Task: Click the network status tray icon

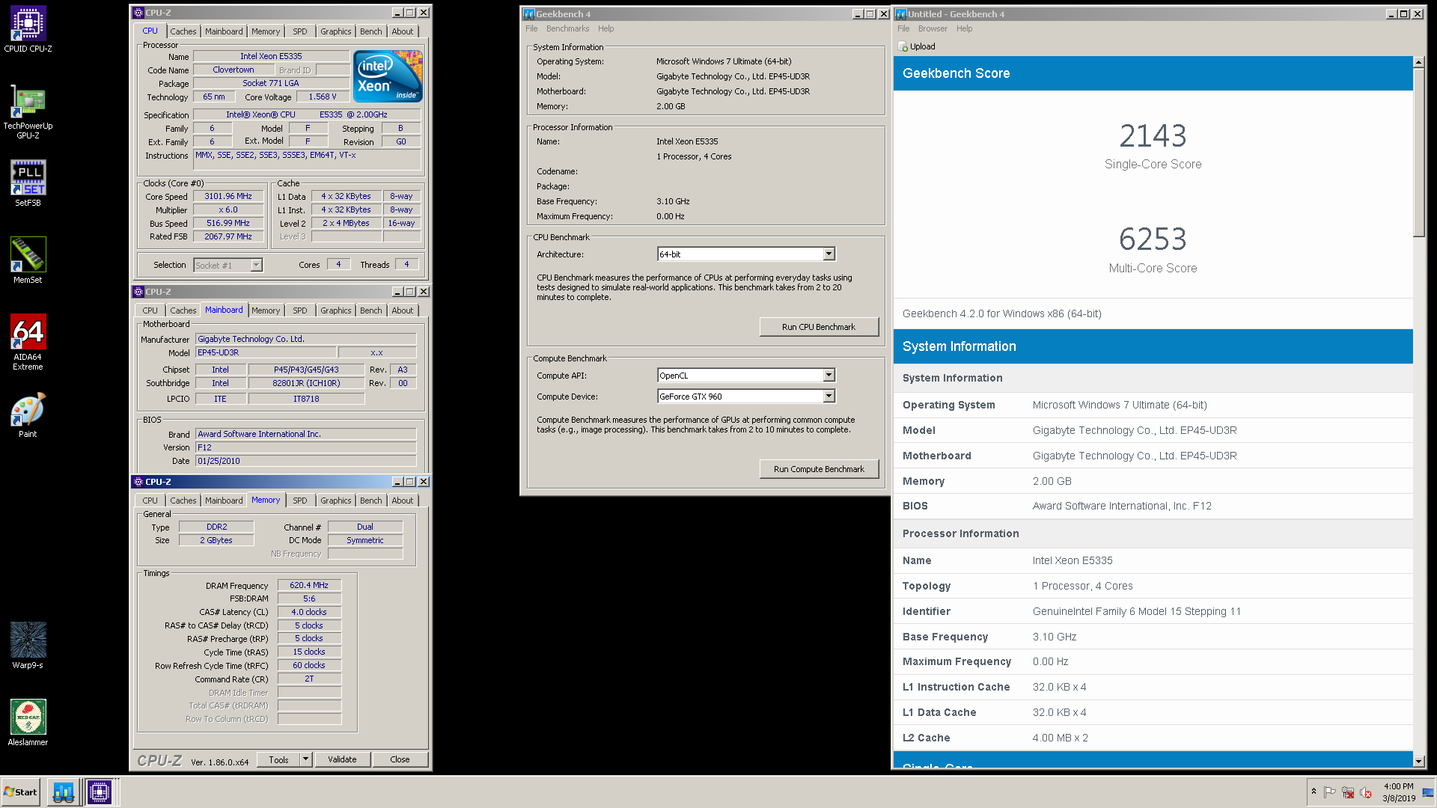Action: tap(1348, 792)
